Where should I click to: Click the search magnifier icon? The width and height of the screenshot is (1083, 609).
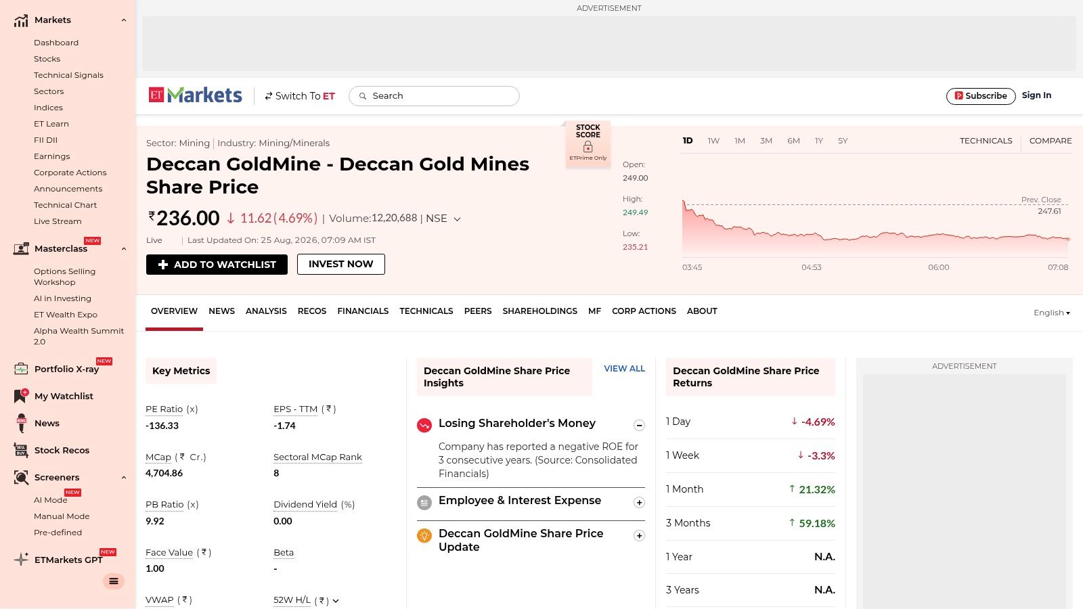(x=363, y=96)
